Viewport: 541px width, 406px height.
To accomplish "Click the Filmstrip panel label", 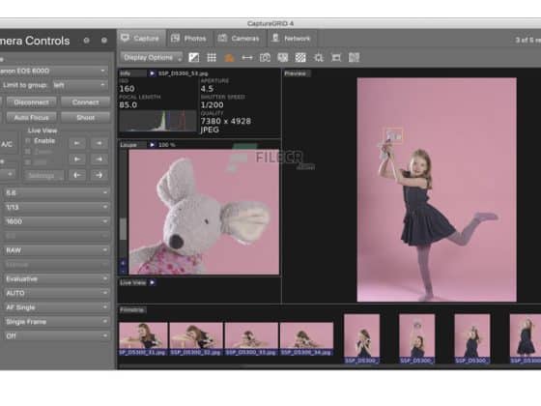I will pos(132,309).
